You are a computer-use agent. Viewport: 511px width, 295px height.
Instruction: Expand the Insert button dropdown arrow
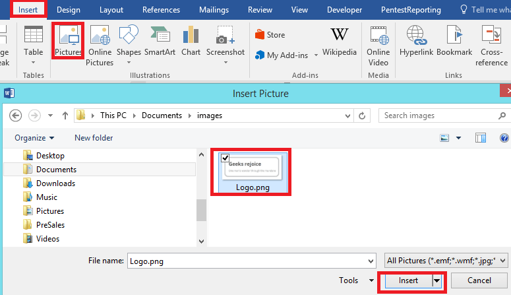436,280
